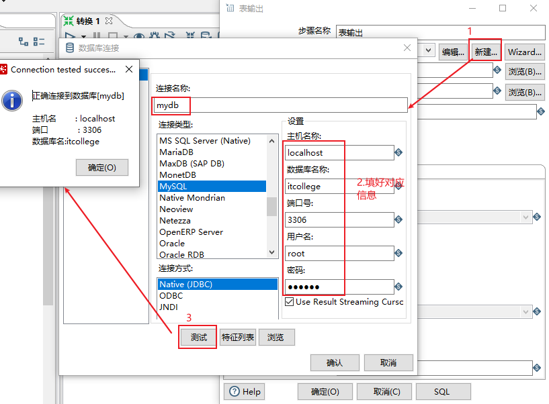Click the database check icon on the toolbar

(x=205, y=36)
